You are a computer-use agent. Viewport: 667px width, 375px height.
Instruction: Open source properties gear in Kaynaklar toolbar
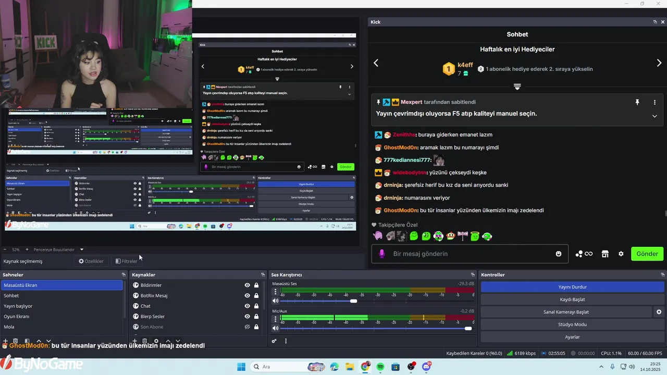click(156, 341)
